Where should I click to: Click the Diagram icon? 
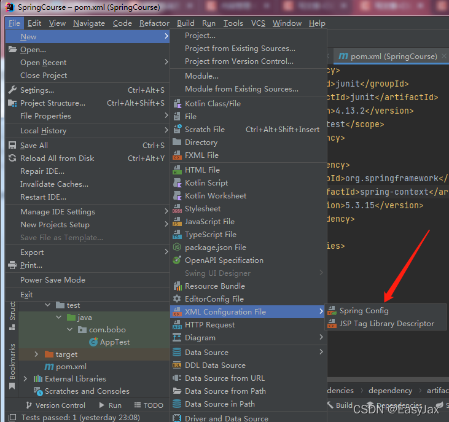click(x=177, y=338)
